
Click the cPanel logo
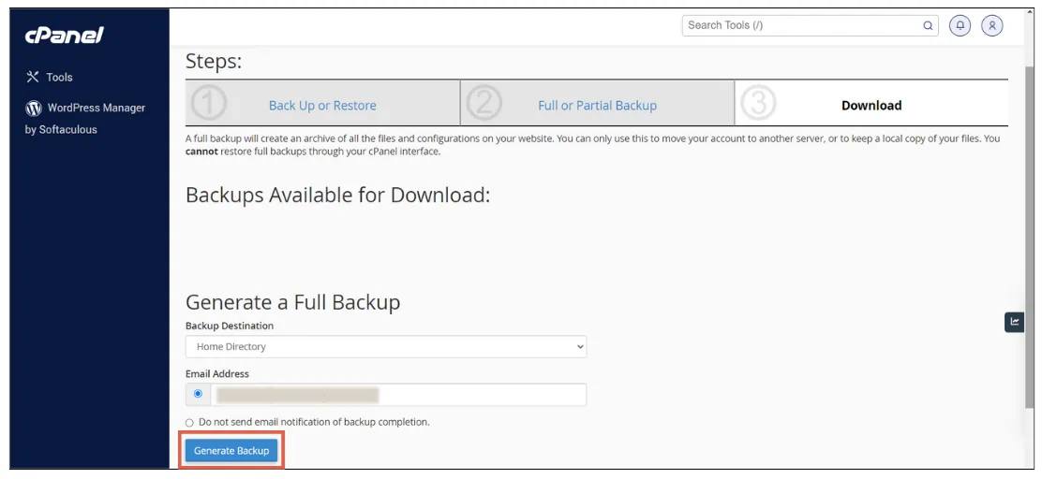pos(64,36)
